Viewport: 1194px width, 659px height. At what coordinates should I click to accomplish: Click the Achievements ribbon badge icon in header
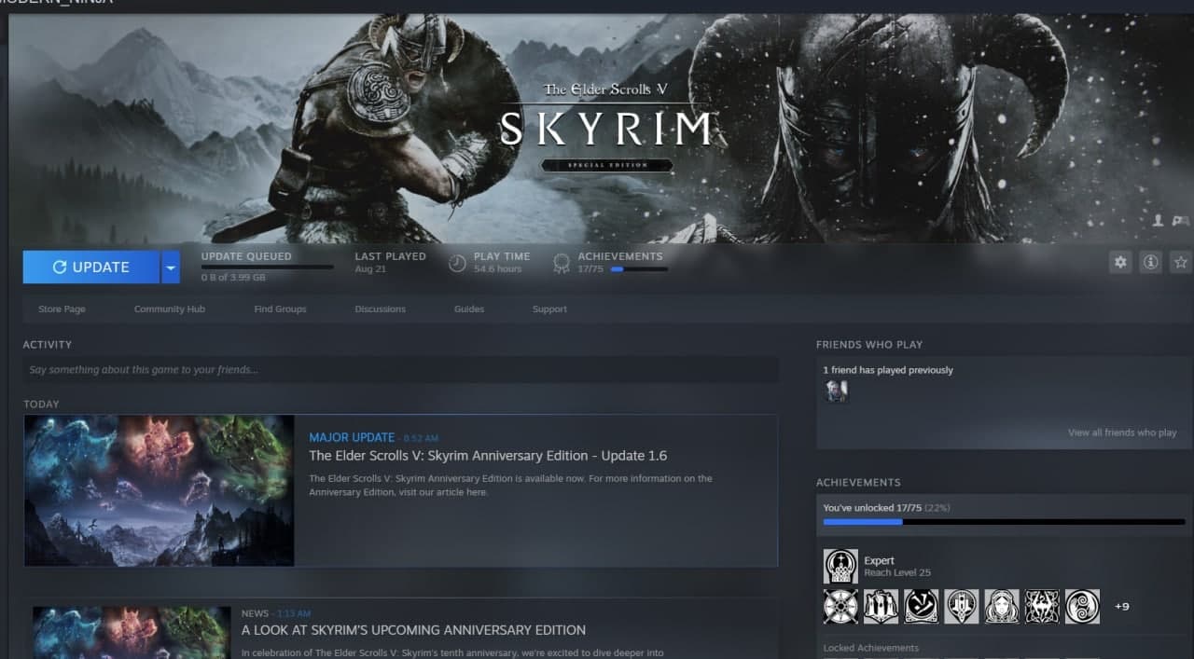(562, 264)
